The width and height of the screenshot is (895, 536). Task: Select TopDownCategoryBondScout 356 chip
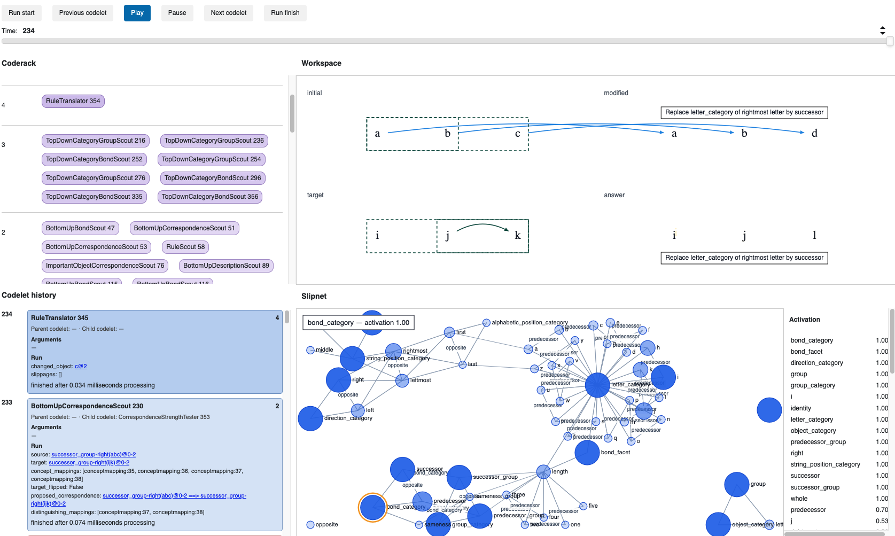210,197
